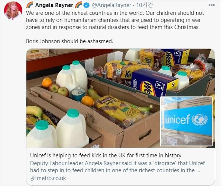Click the Deputy Labour leader article description
This screenshot has height=186, width=223.
117,167
